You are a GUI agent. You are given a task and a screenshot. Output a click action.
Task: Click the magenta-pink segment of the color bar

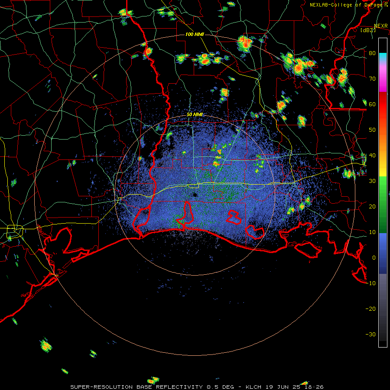383,78
